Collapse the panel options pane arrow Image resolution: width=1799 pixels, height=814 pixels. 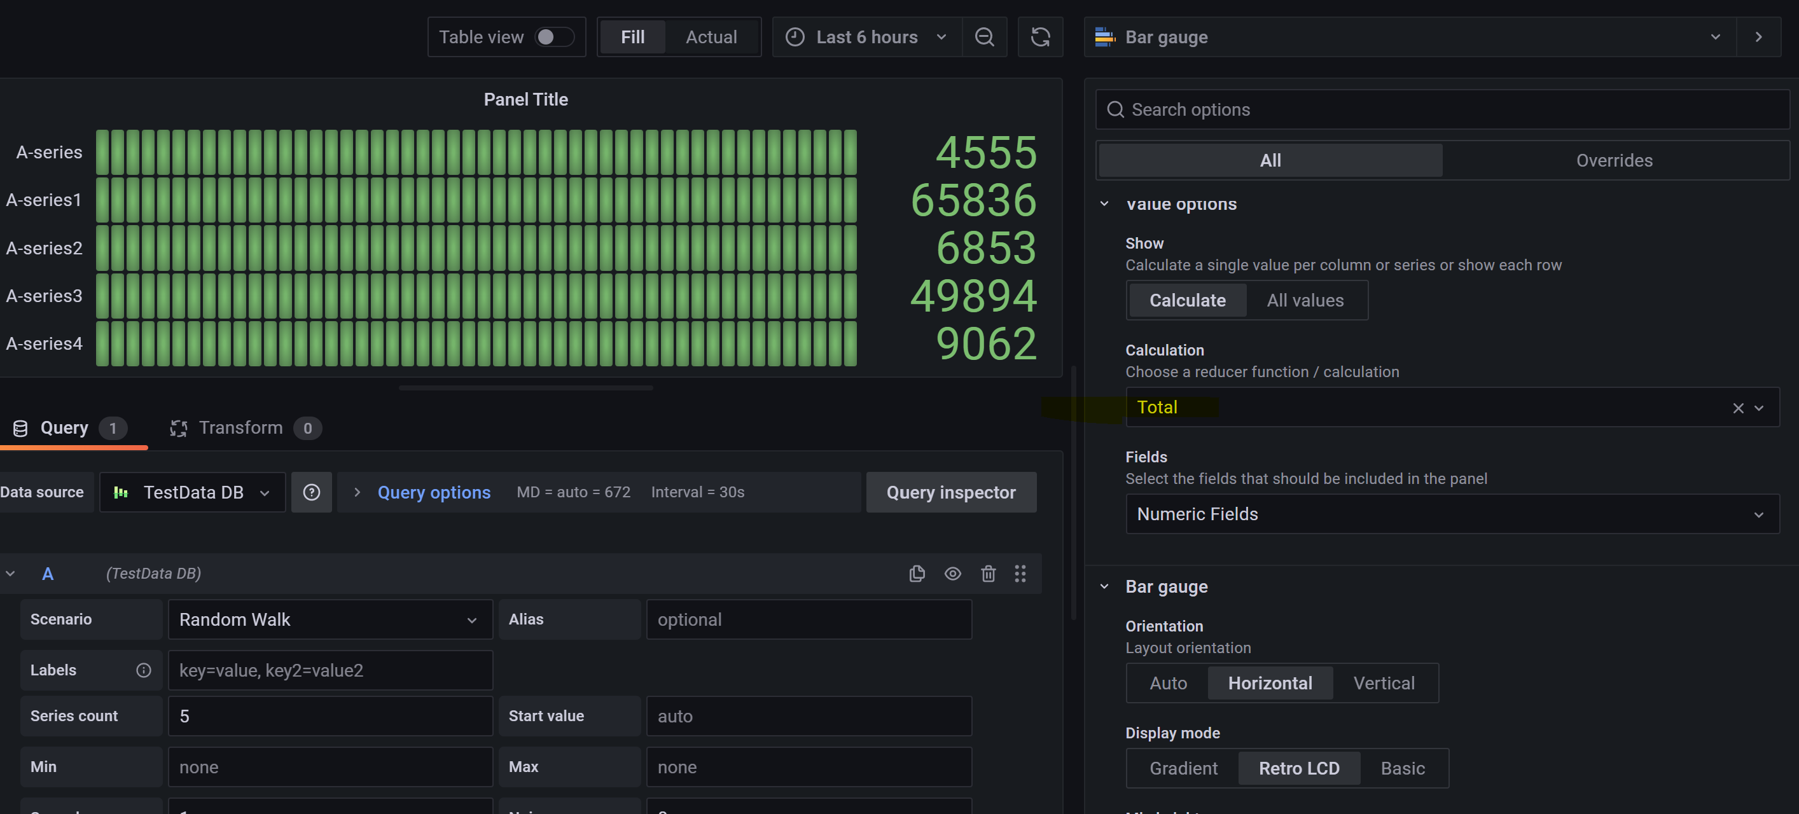click(x=1758, y=36)
